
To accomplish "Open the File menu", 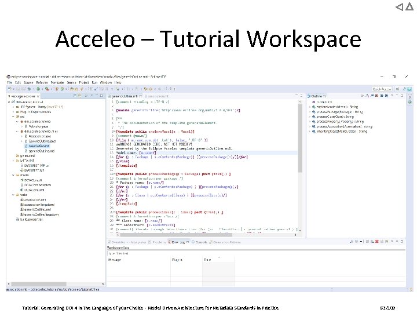I will pyautogui.click(x=10, y=82).
